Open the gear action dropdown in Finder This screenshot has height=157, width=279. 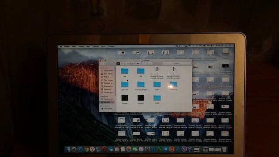[139, 64]
